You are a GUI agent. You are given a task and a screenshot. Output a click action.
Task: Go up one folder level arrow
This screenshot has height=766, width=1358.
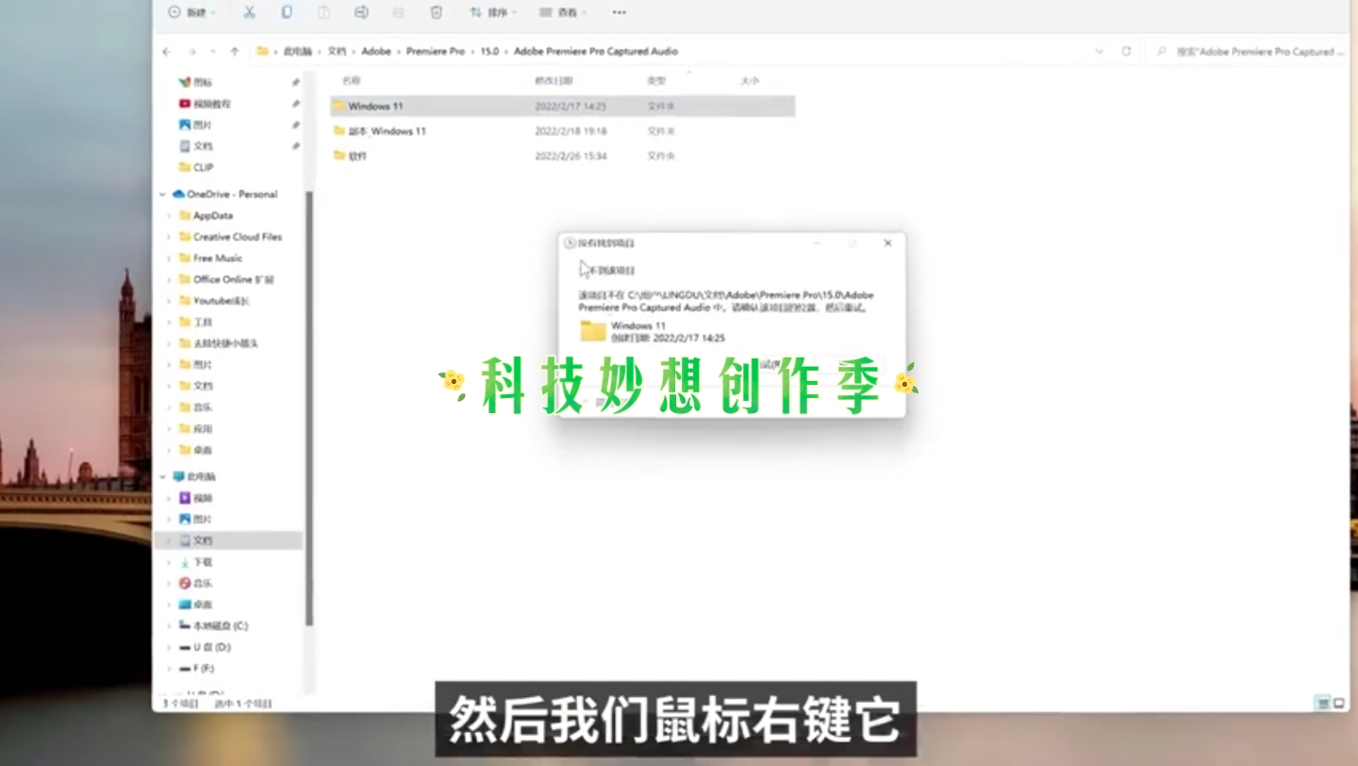click(x=235, y=52)
